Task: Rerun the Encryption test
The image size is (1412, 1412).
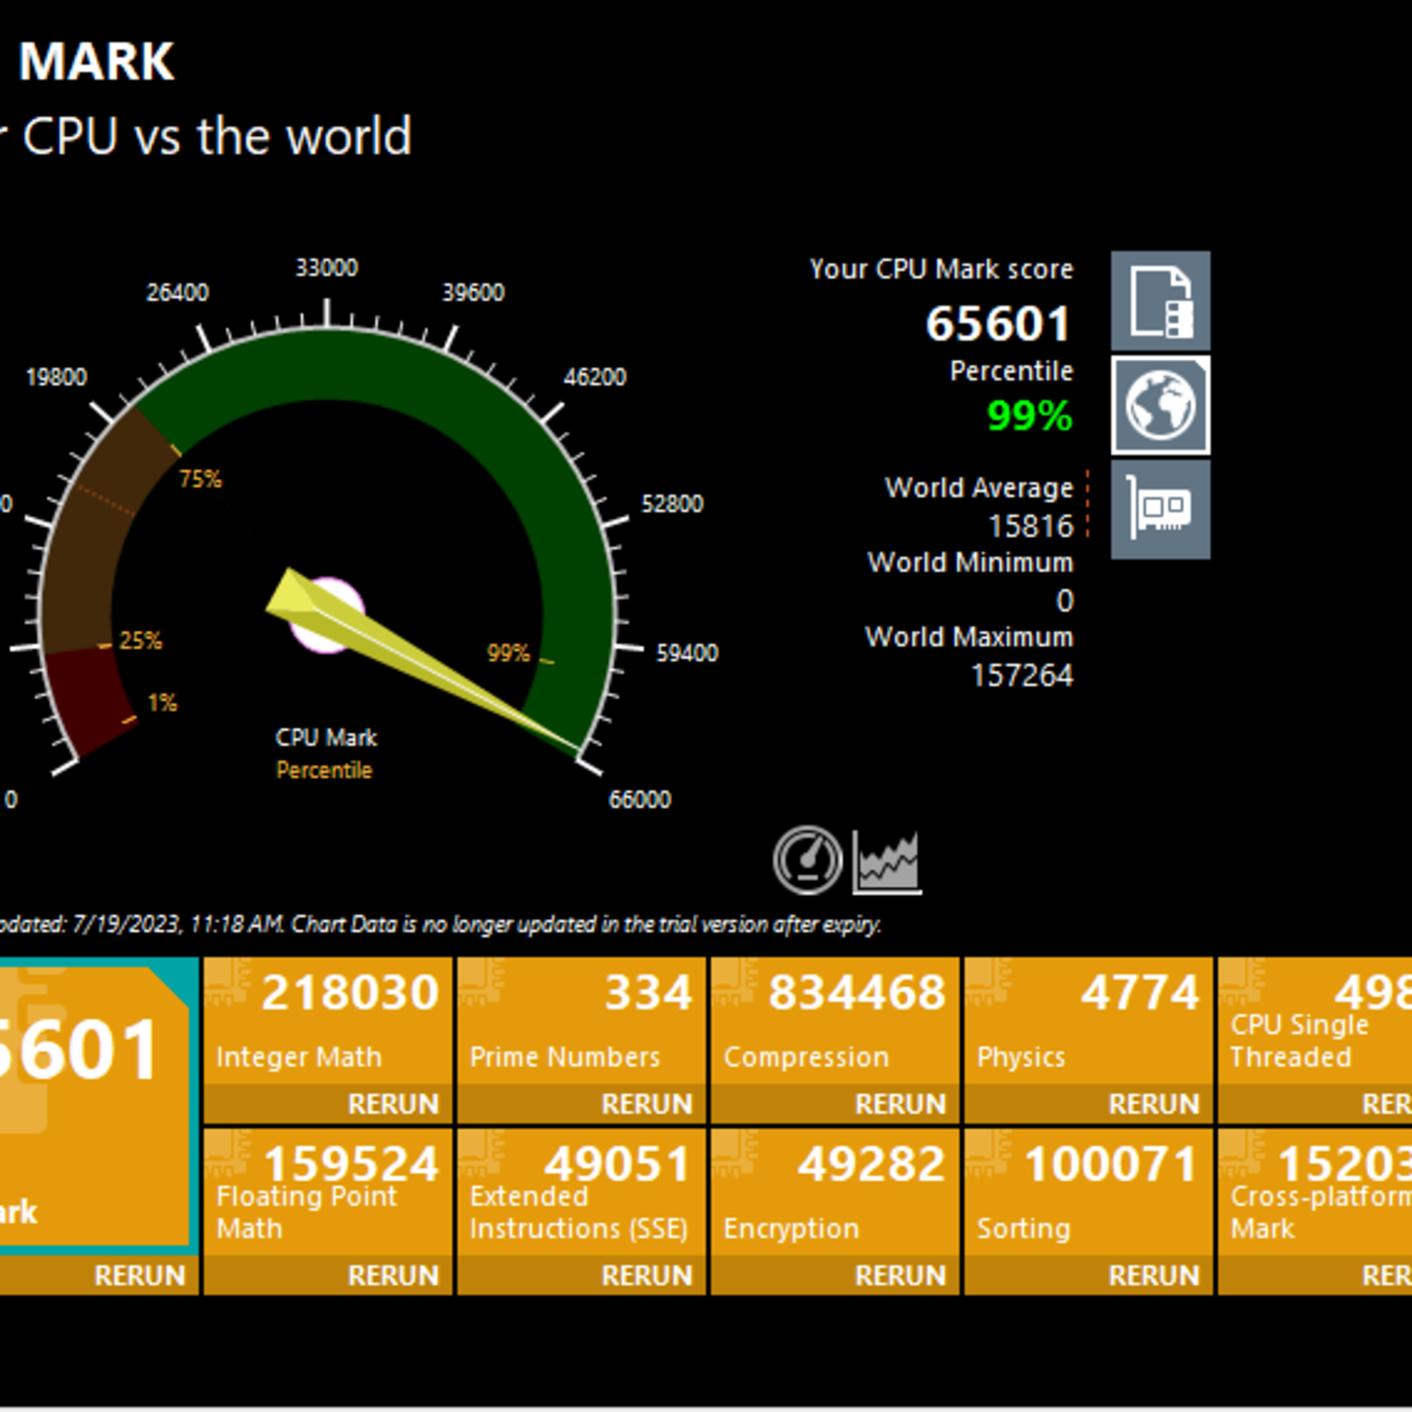Action: pos(901,1275)
